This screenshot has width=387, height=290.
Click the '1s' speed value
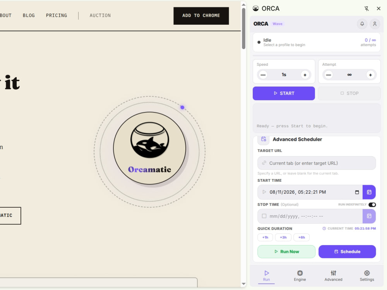click(x=284, y=75)
